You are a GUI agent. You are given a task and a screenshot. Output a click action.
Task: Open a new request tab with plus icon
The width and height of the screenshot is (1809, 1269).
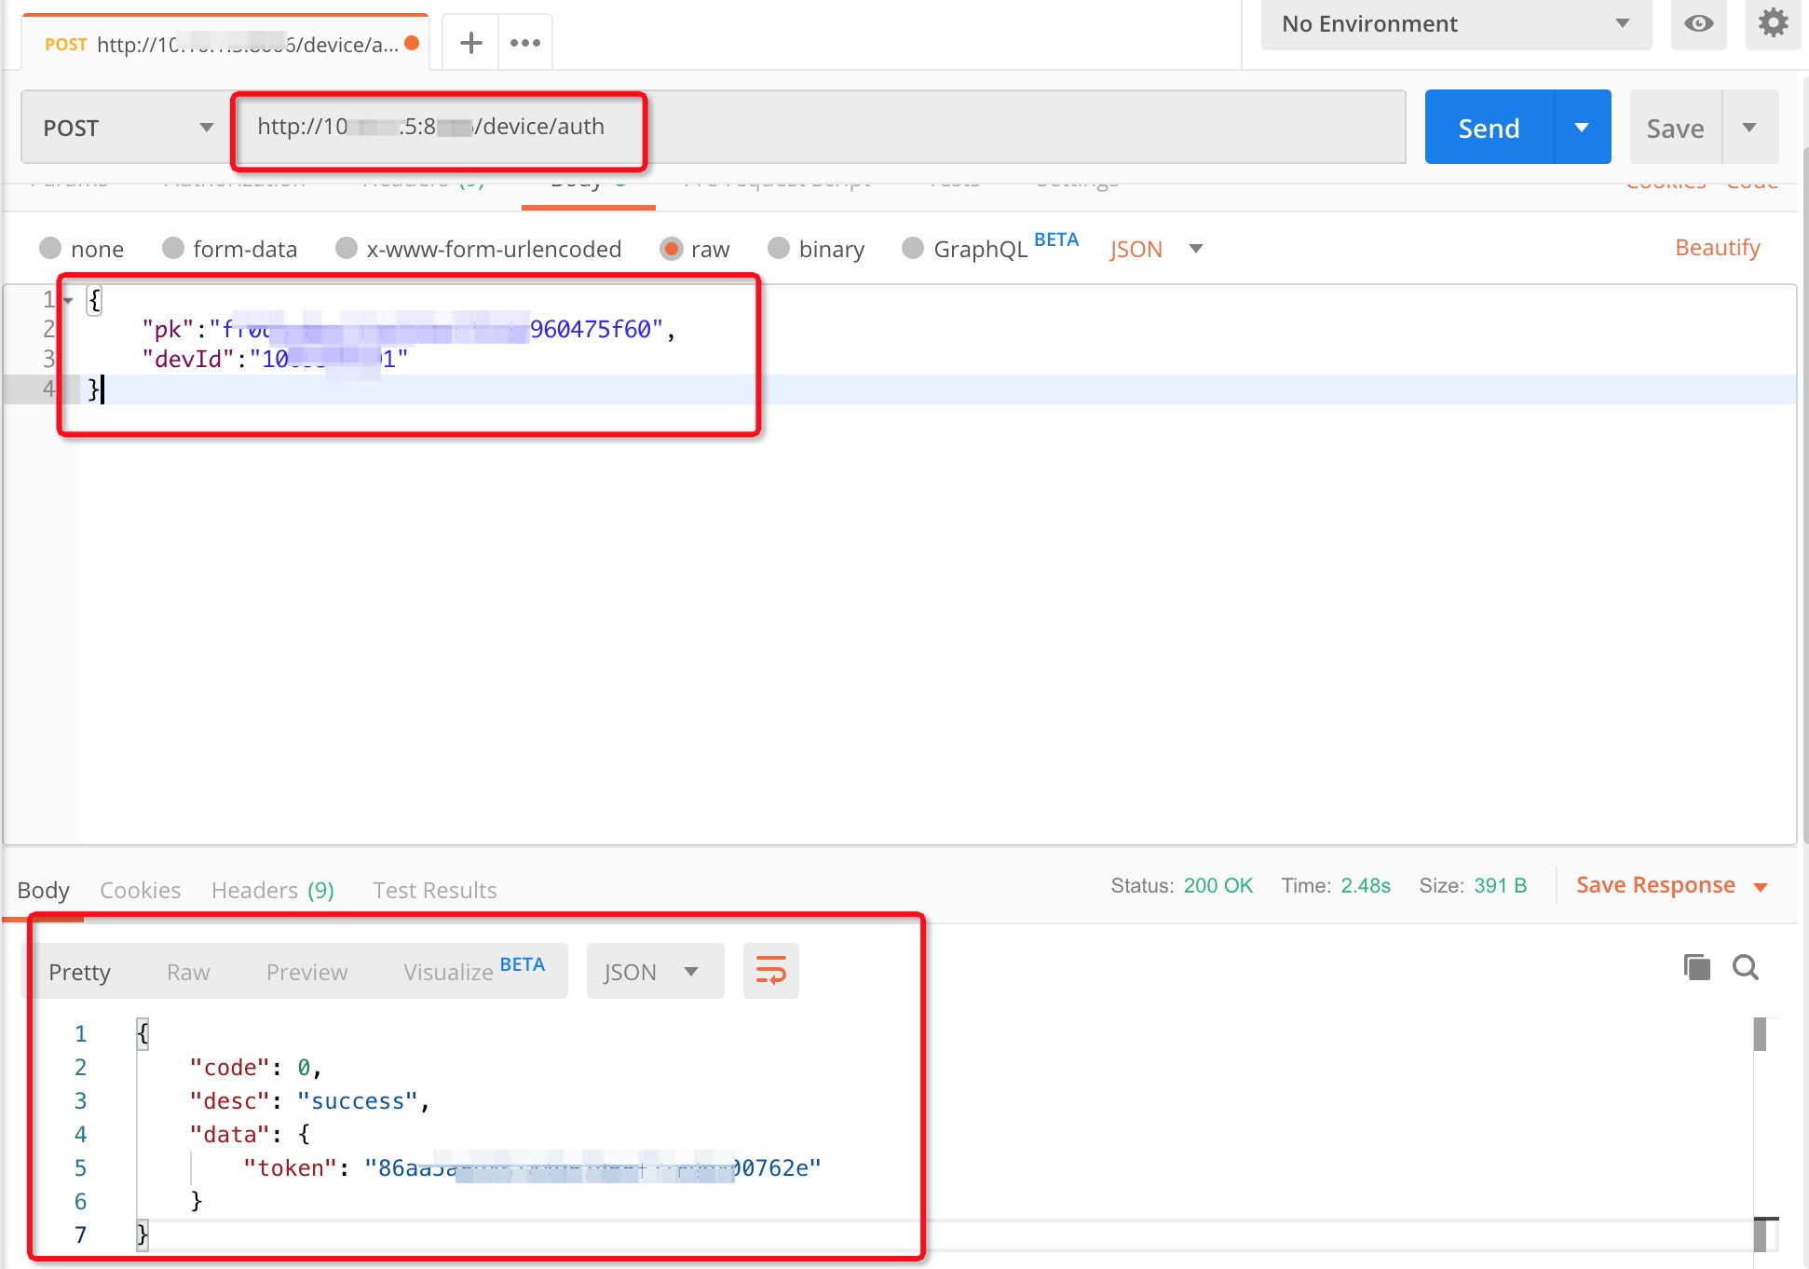pos(471,43)
